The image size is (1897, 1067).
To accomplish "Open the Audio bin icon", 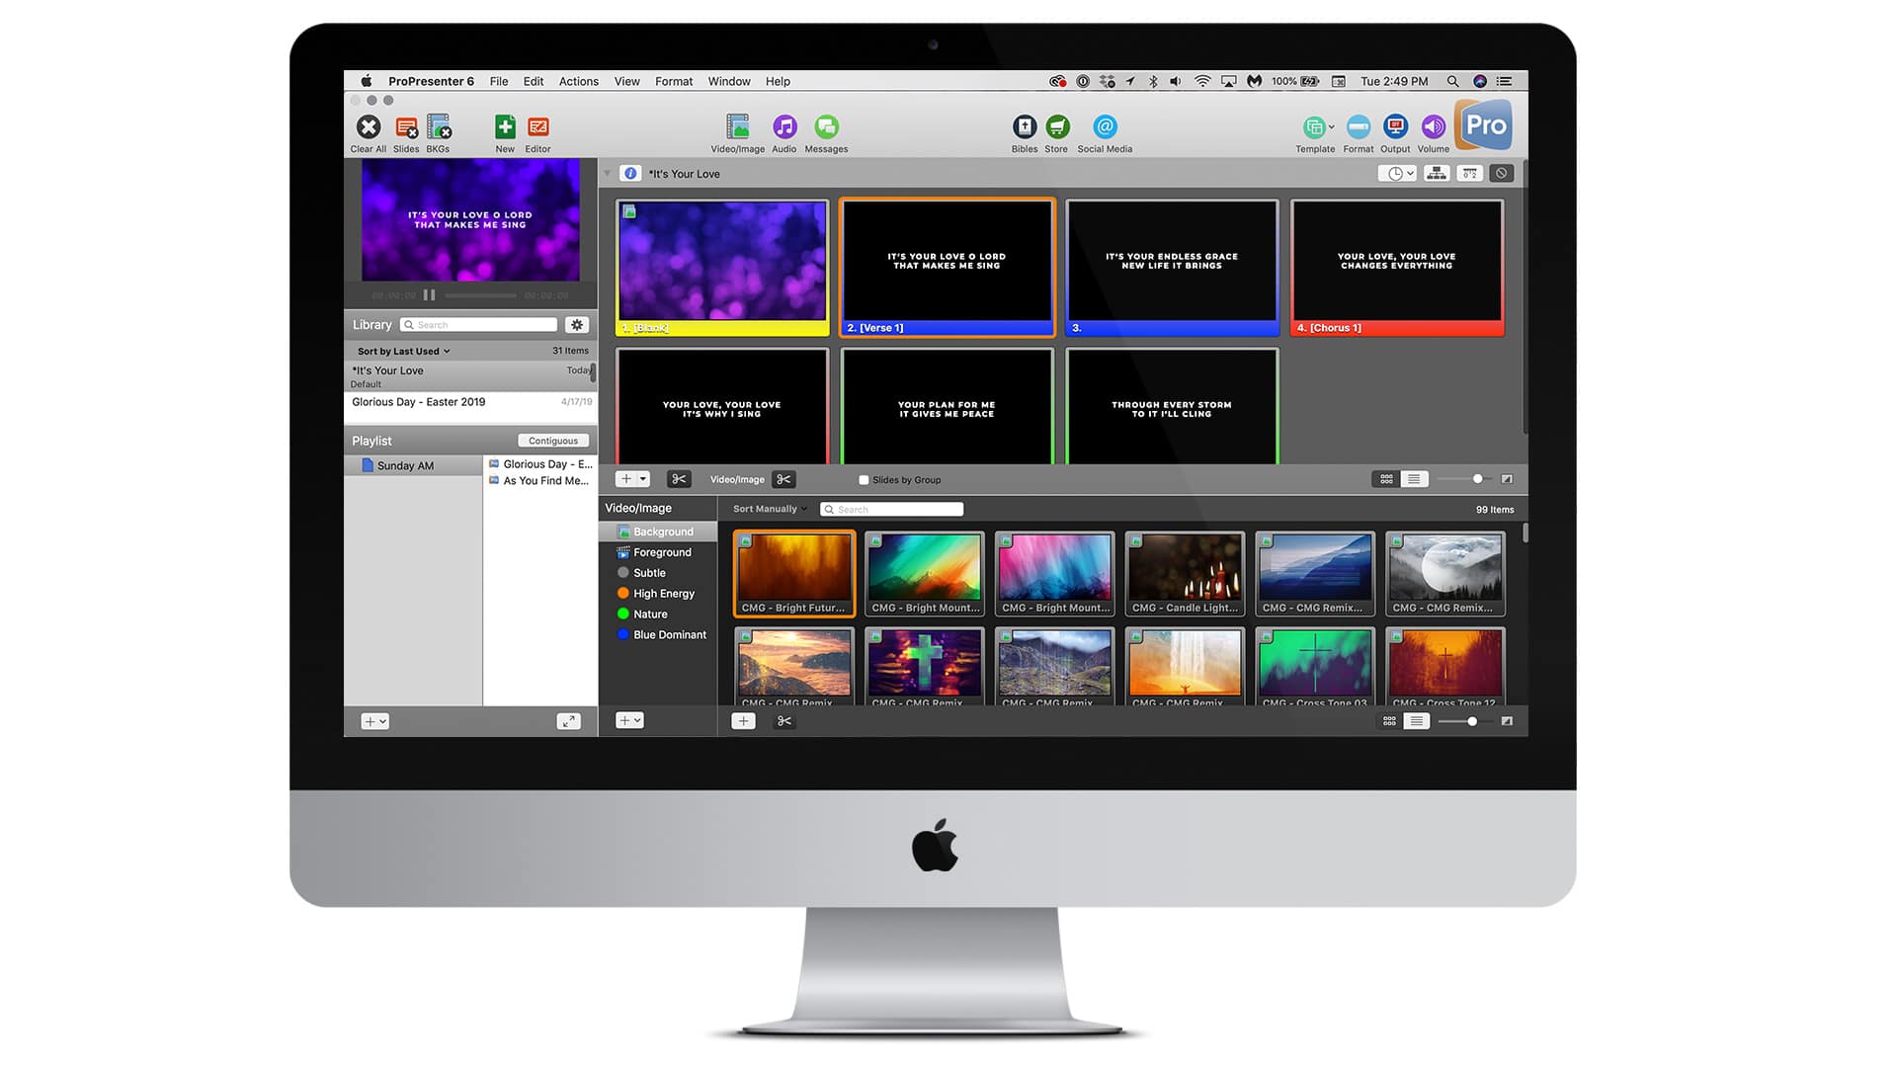I will pos(784,126).
